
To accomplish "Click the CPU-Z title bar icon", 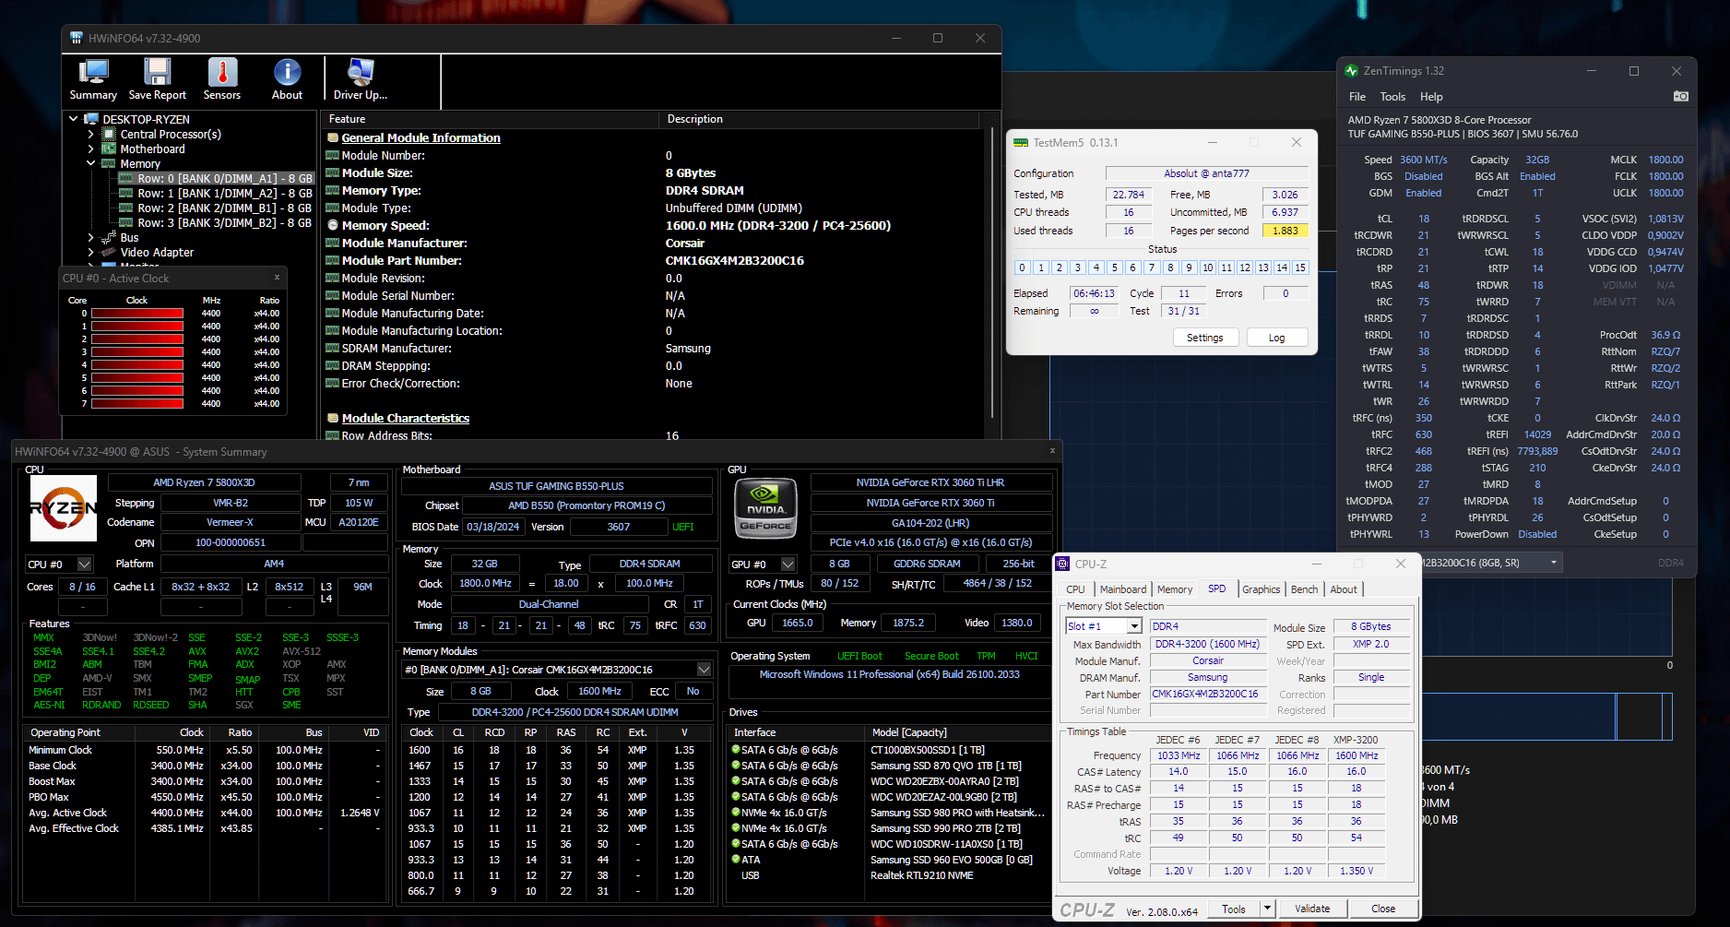I will (1062, 564).
